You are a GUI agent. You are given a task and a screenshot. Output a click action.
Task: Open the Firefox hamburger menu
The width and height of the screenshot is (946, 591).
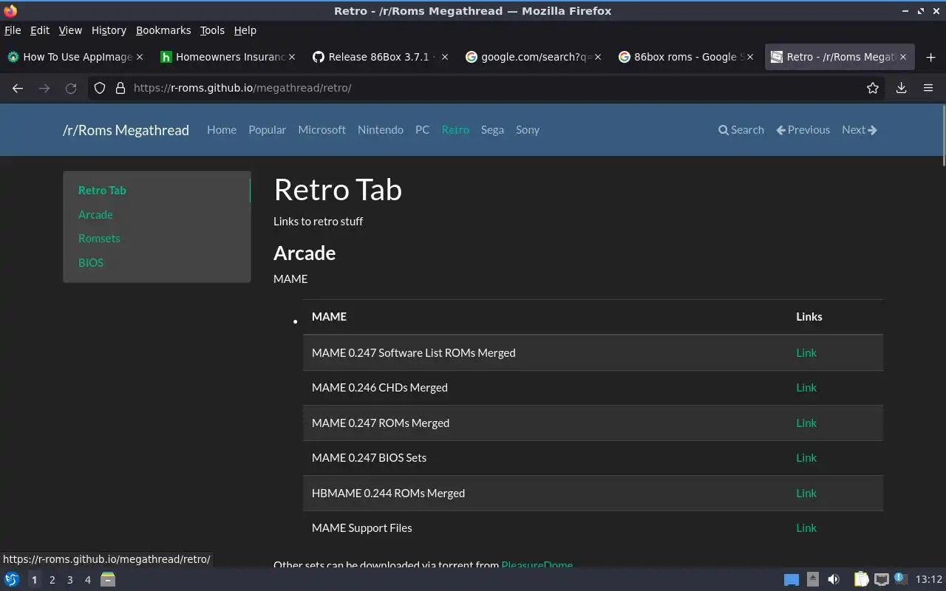pos(928,88)
